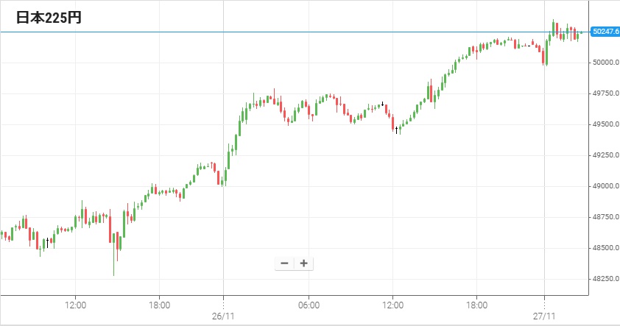The width and height of the screenshot is (620, 326).
Task: Click the tall green candle peaking above 50250
Action: tap(553, 28)
